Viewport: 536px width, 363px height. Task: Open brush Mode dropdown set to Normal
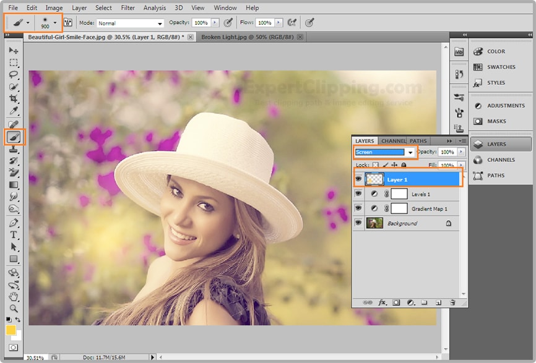point(130,23)
